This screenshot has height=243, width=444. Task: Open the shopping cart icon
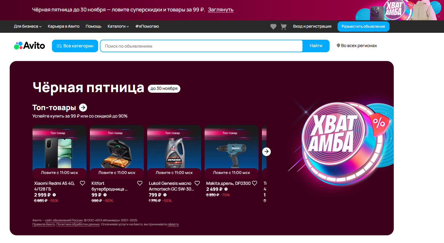tap(284, 27)
